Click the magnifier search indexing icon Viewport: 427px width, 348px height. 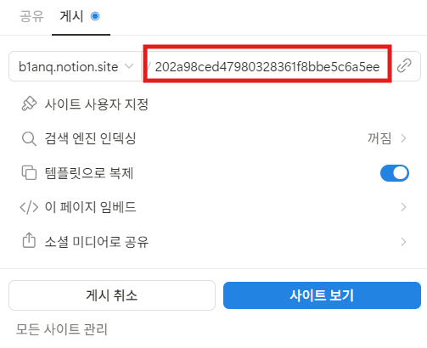(x=29, y=138)
